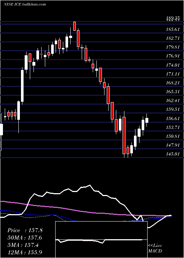Click the '12MA : 155.9' readout
This screenshot has width=184, height=258.
click(x=25, y=252)
